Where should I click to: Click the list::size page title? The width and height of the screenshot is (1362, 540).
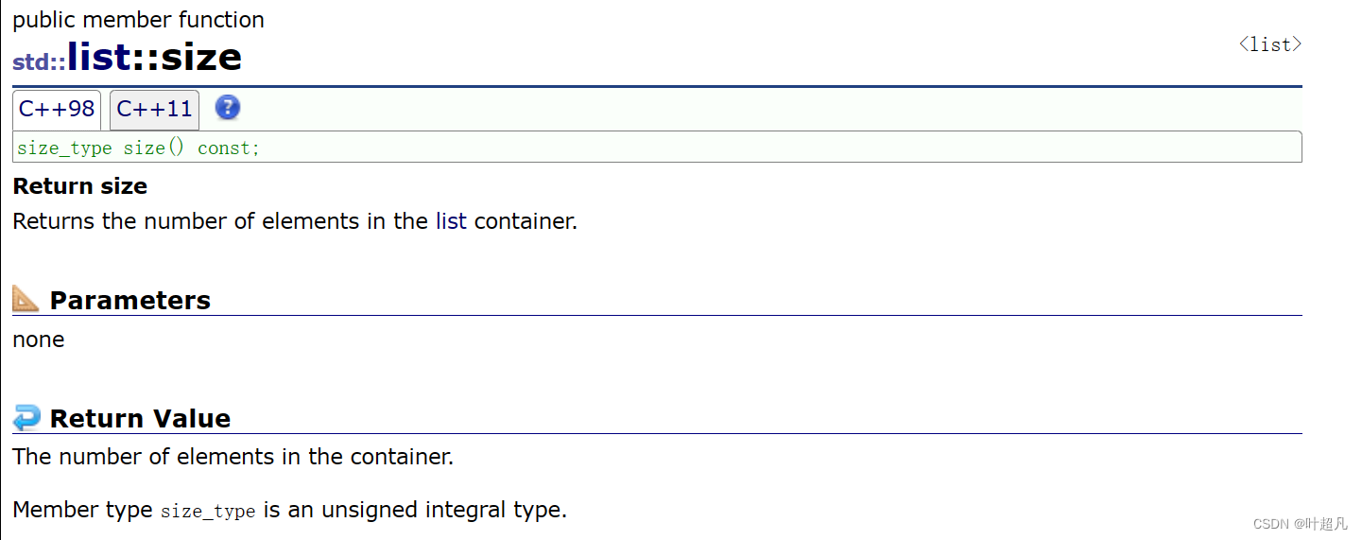tap(154, 58)
